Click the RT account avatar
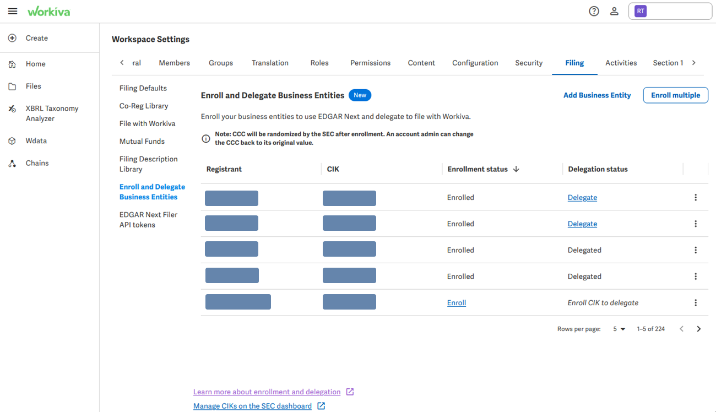The image size is (716, 412). 640,11
